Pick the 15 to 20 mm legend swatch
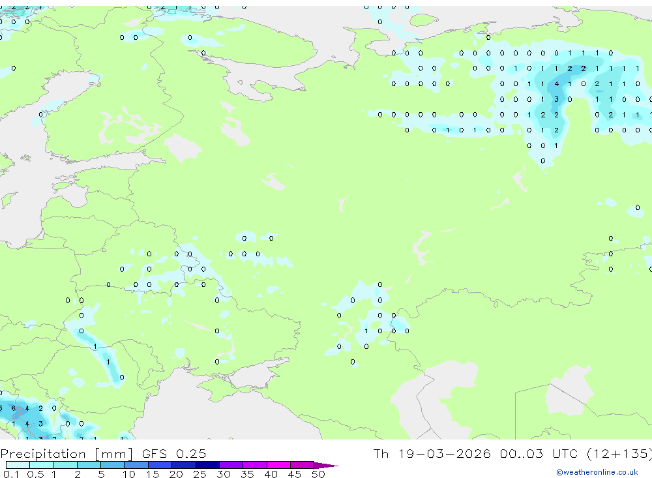 tap(160, 465)
